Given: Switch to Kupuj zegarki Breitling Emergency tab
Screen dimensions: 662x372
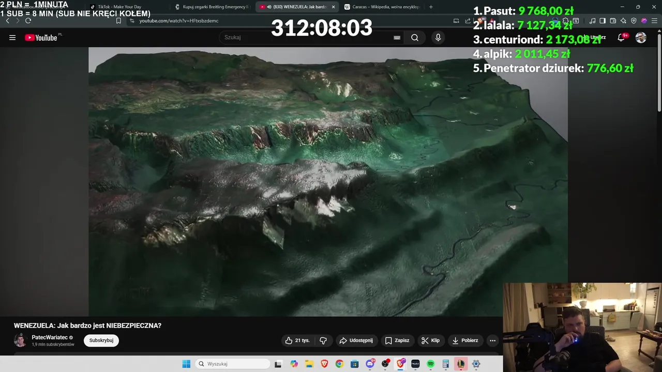Looking at the screenshot, I should (x=212, y=7).
